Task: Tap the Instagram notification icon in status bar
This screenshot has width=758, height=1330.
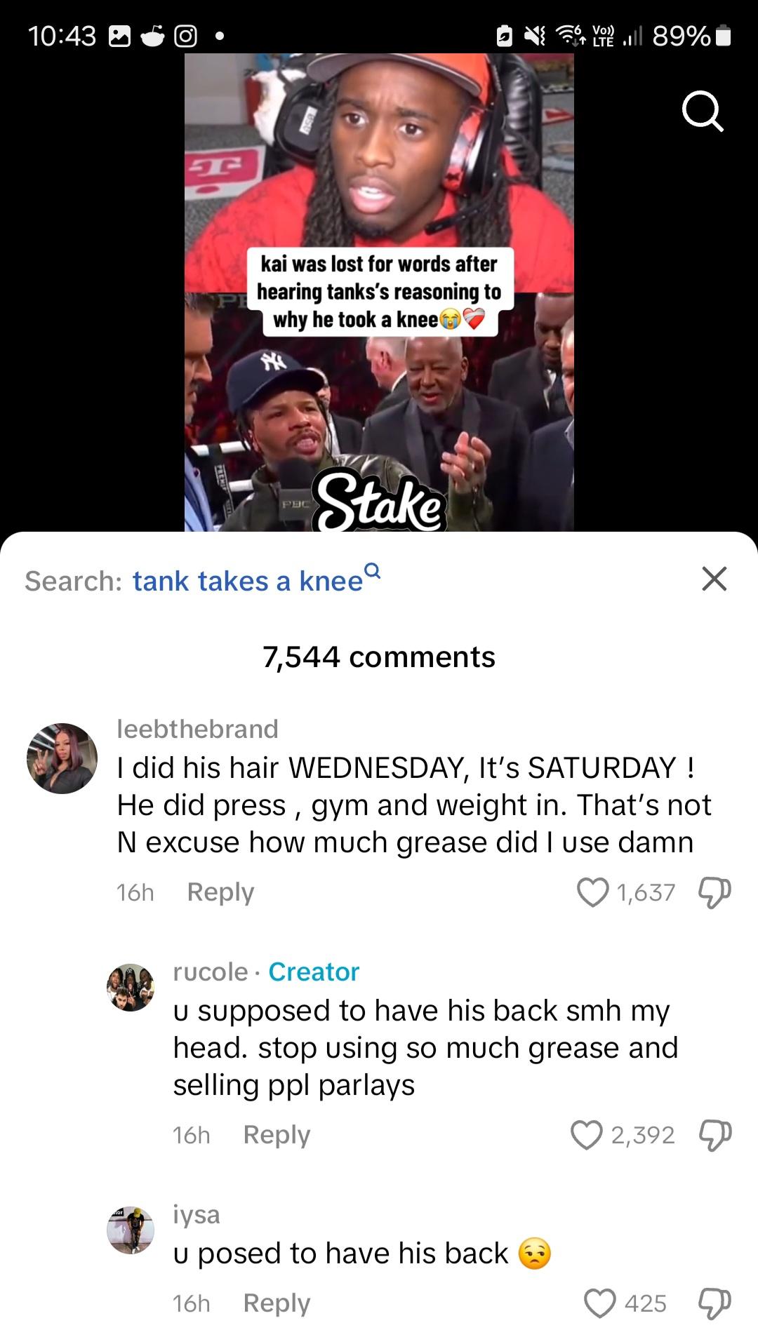Action: (x=185, y=36)
